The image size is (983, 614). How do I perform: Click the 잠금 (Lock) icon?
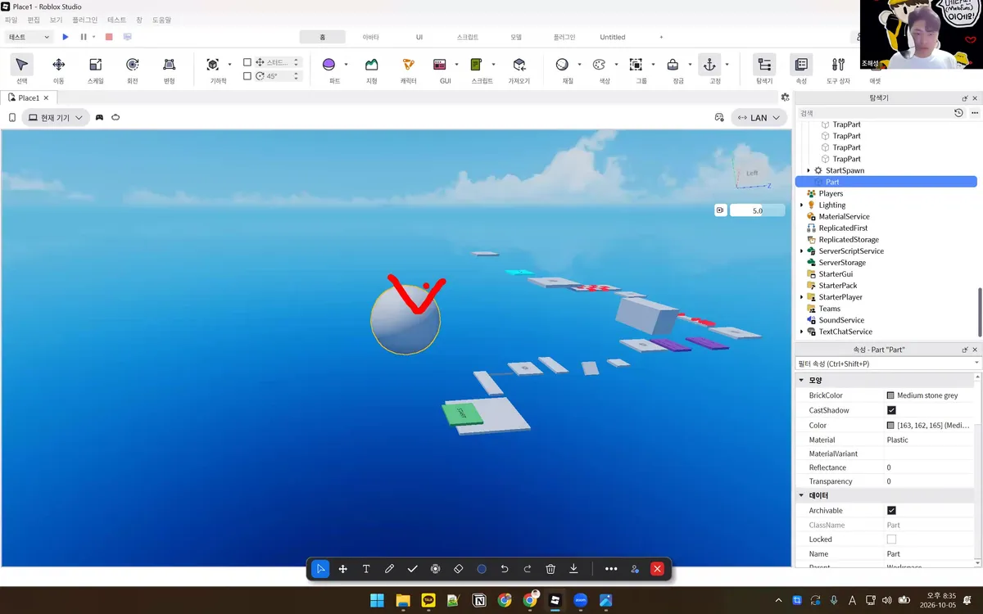(673, 65)
